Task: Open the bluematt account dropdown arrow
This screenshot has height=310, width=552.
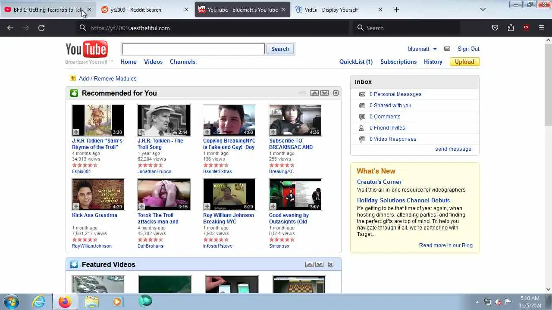Action: tap(435, 49)
